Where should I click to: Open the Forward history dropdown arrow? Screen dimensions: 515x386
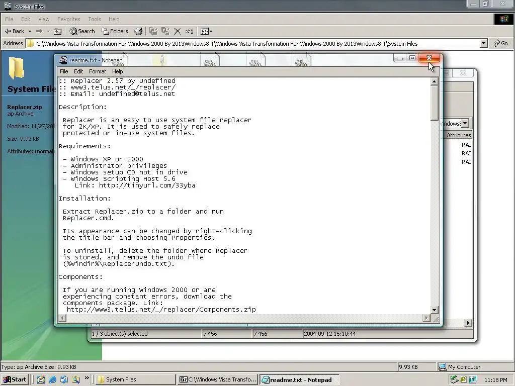[48, 31]
